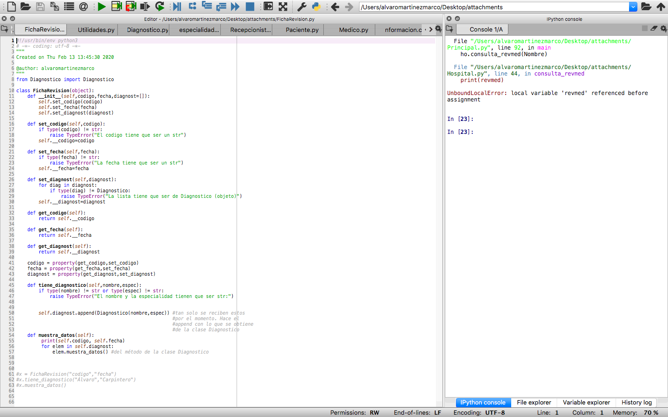Open the IPython console options gear menu

[x=663, y=29]
